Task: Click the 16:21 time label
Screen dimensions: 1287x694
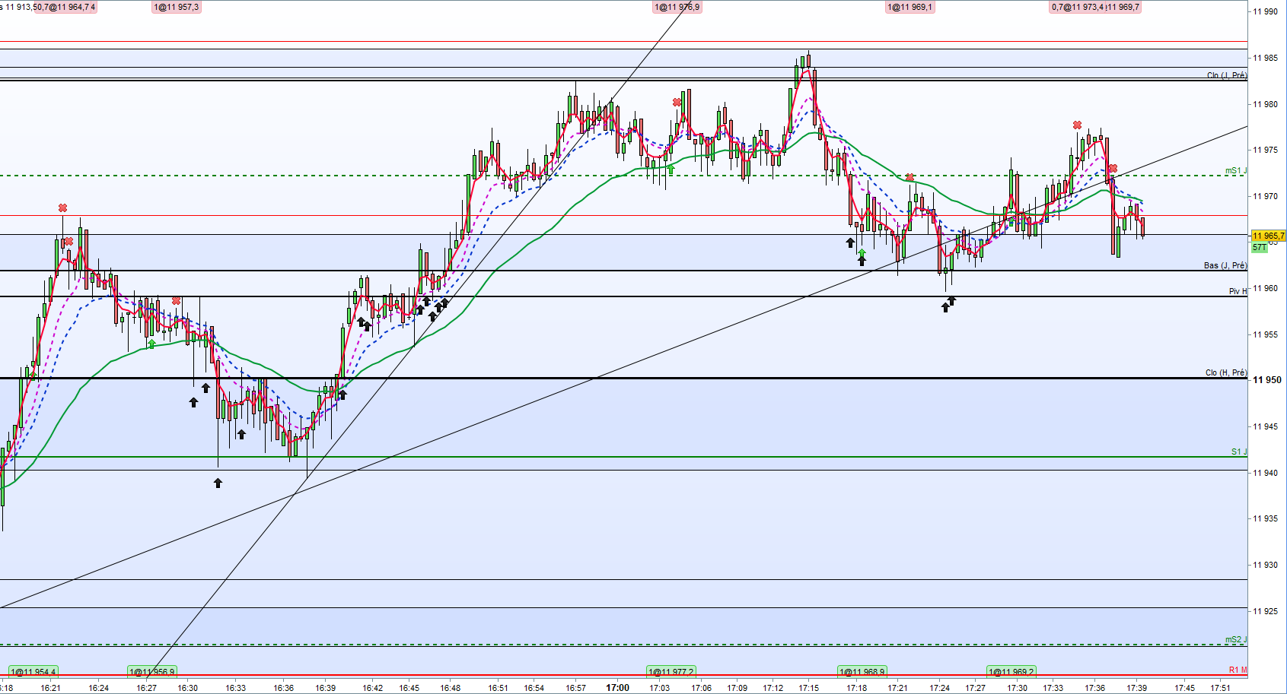Action: [51, 688]
